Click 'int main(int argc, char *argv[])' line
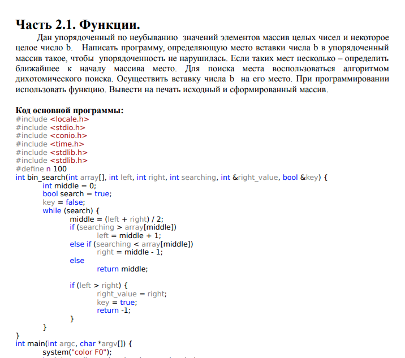Screen dimensions: 405x358 pos(74,344)
